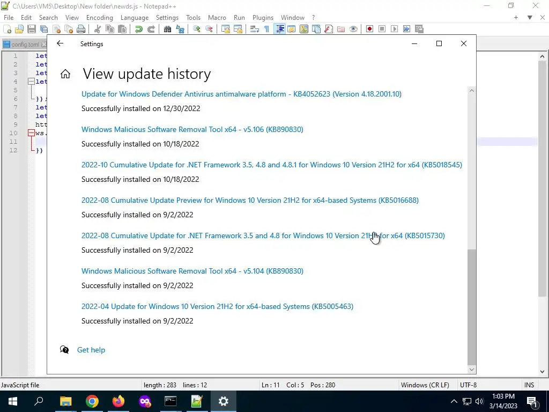
Task: Open Firefox from the taskbar
Action: tap(118, 401)
